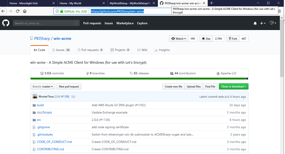Screen dimensions: 285x154
Task: View 1,155 commits
Action: pos(52,73)
